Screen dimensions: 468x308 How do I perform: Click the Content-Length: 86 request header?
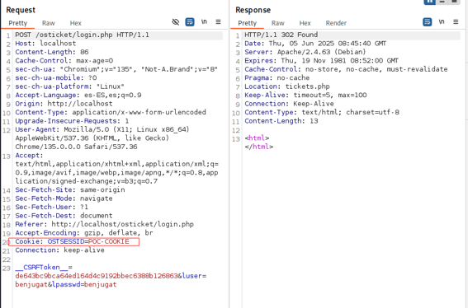[x=52, y=52]
